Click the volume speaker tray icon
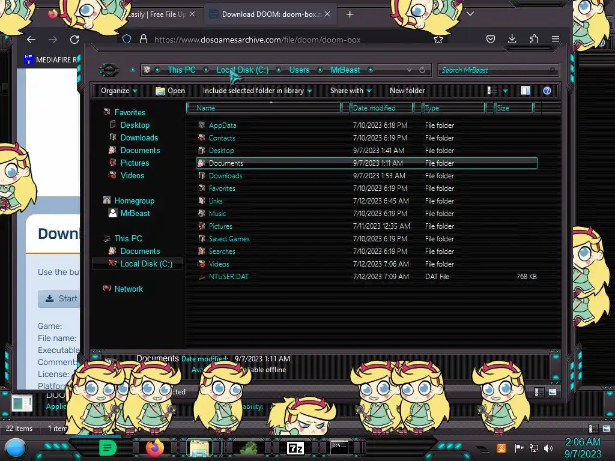The height and width of the screenshot is (461, 615). click(x=548, y=448)
